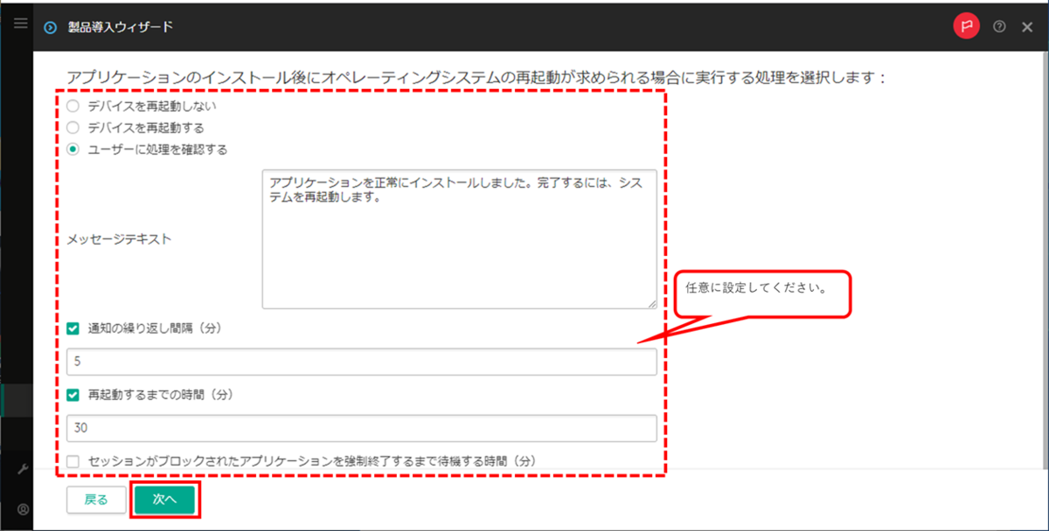1049x531 pixels.
Task: Open help using the question mark icon
Action: pyautogui.click(x=999, y=26)
